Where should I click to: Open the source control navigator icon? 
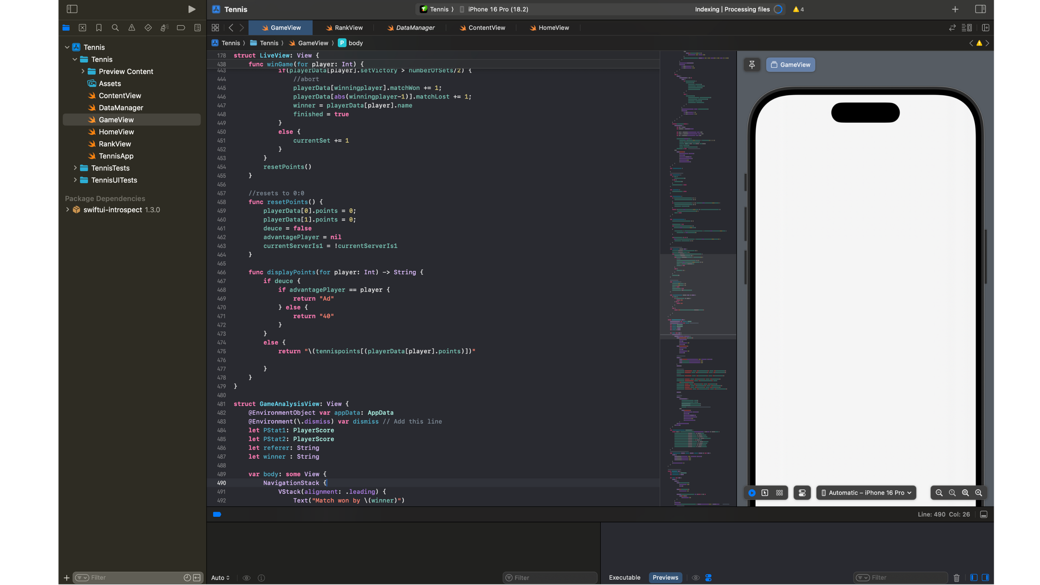(x=82, y=28)
